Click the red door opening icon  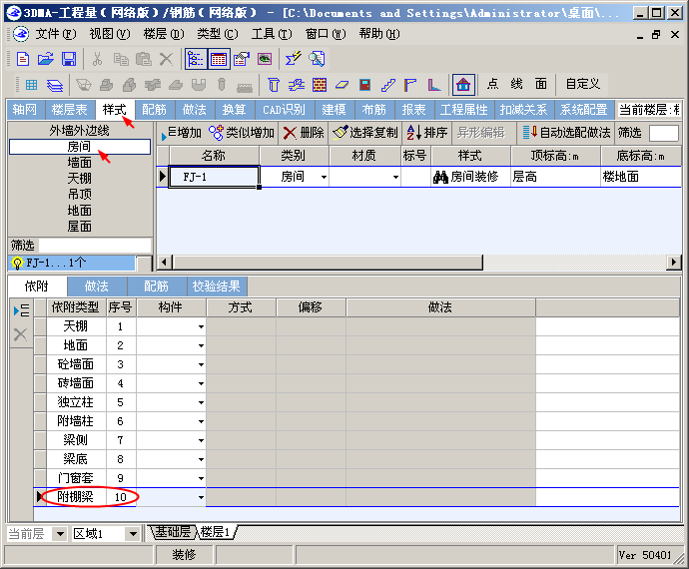[364, 85]
